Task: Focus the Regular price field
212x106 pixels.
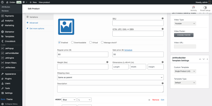Action: (x=83, y=54)
